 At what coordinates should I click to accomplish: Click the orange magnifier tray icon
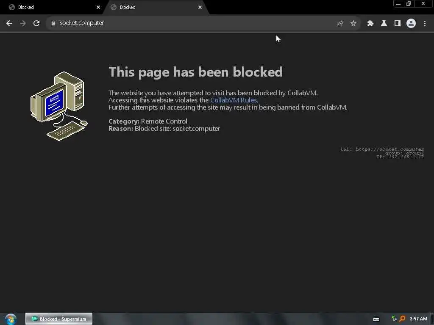(x=402, y=319)
